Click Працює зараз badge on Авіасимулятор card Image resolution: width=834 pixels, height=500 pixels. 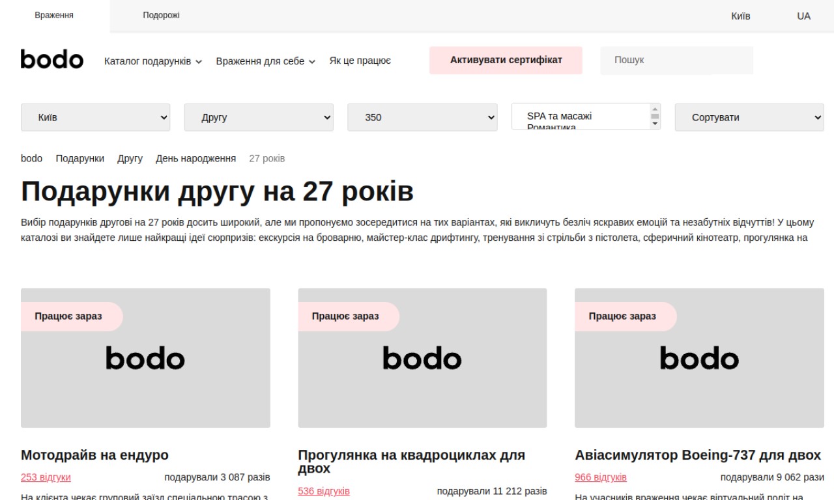click(625, 316)
